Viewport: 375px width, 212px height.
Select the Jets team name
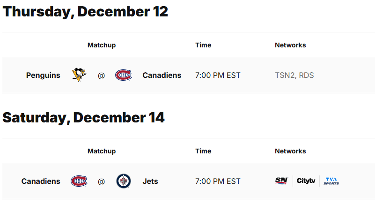150,182
